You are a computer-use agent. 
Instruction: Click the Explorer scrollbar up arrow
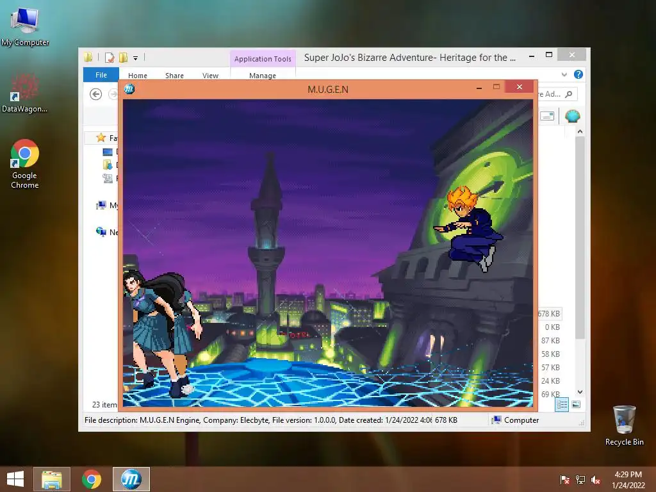[x=580, y=132]
